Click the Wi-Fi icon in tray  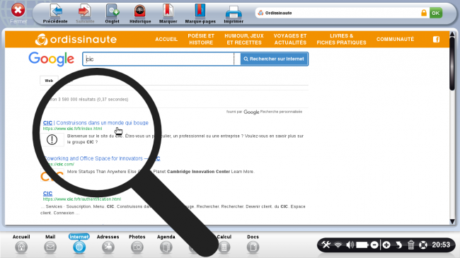(338, 245)
